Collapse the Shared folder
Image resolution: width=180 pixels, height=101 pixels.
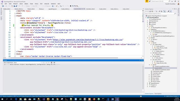coord(149,65)
